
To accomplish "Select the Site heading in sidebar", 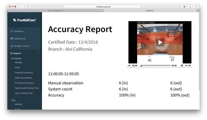I will [13, 100].
